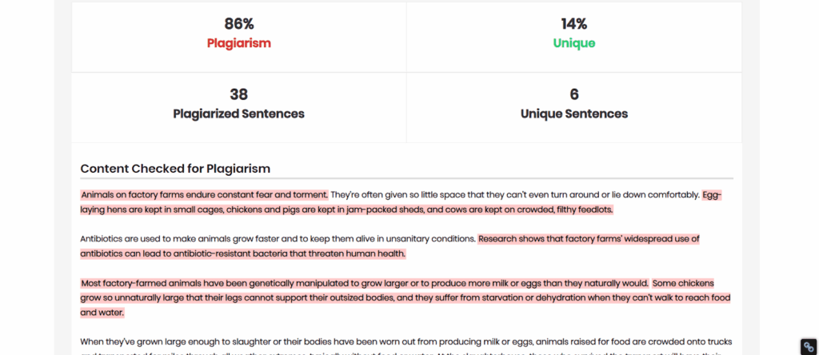Open the chain-link icon in the corner
Image resolution: width=819 pixels, height=355 pixels.
click(809, 347)
